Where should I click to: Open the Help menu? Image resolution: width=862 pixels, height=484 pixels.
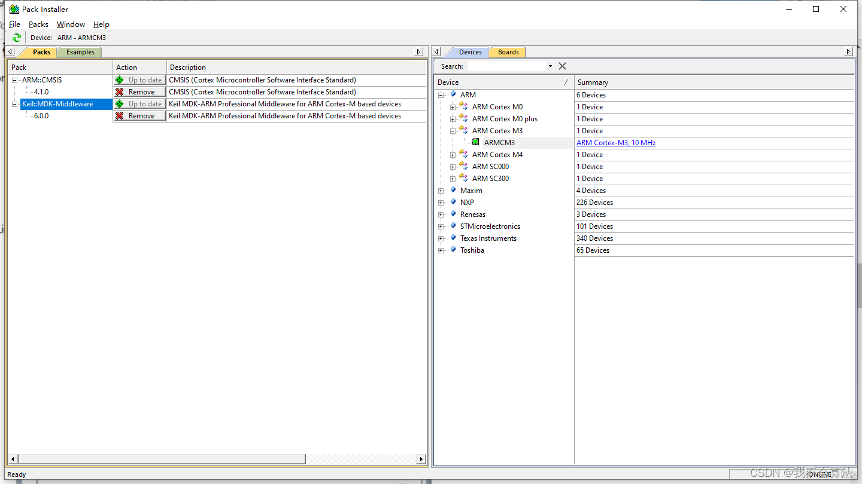click(101, 24)
